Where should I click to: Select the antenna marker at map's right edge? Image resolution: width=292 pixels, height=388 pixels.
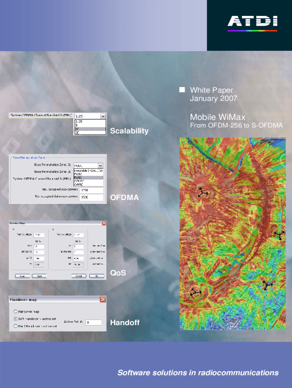pyautogui.click(x=279, y=235)
